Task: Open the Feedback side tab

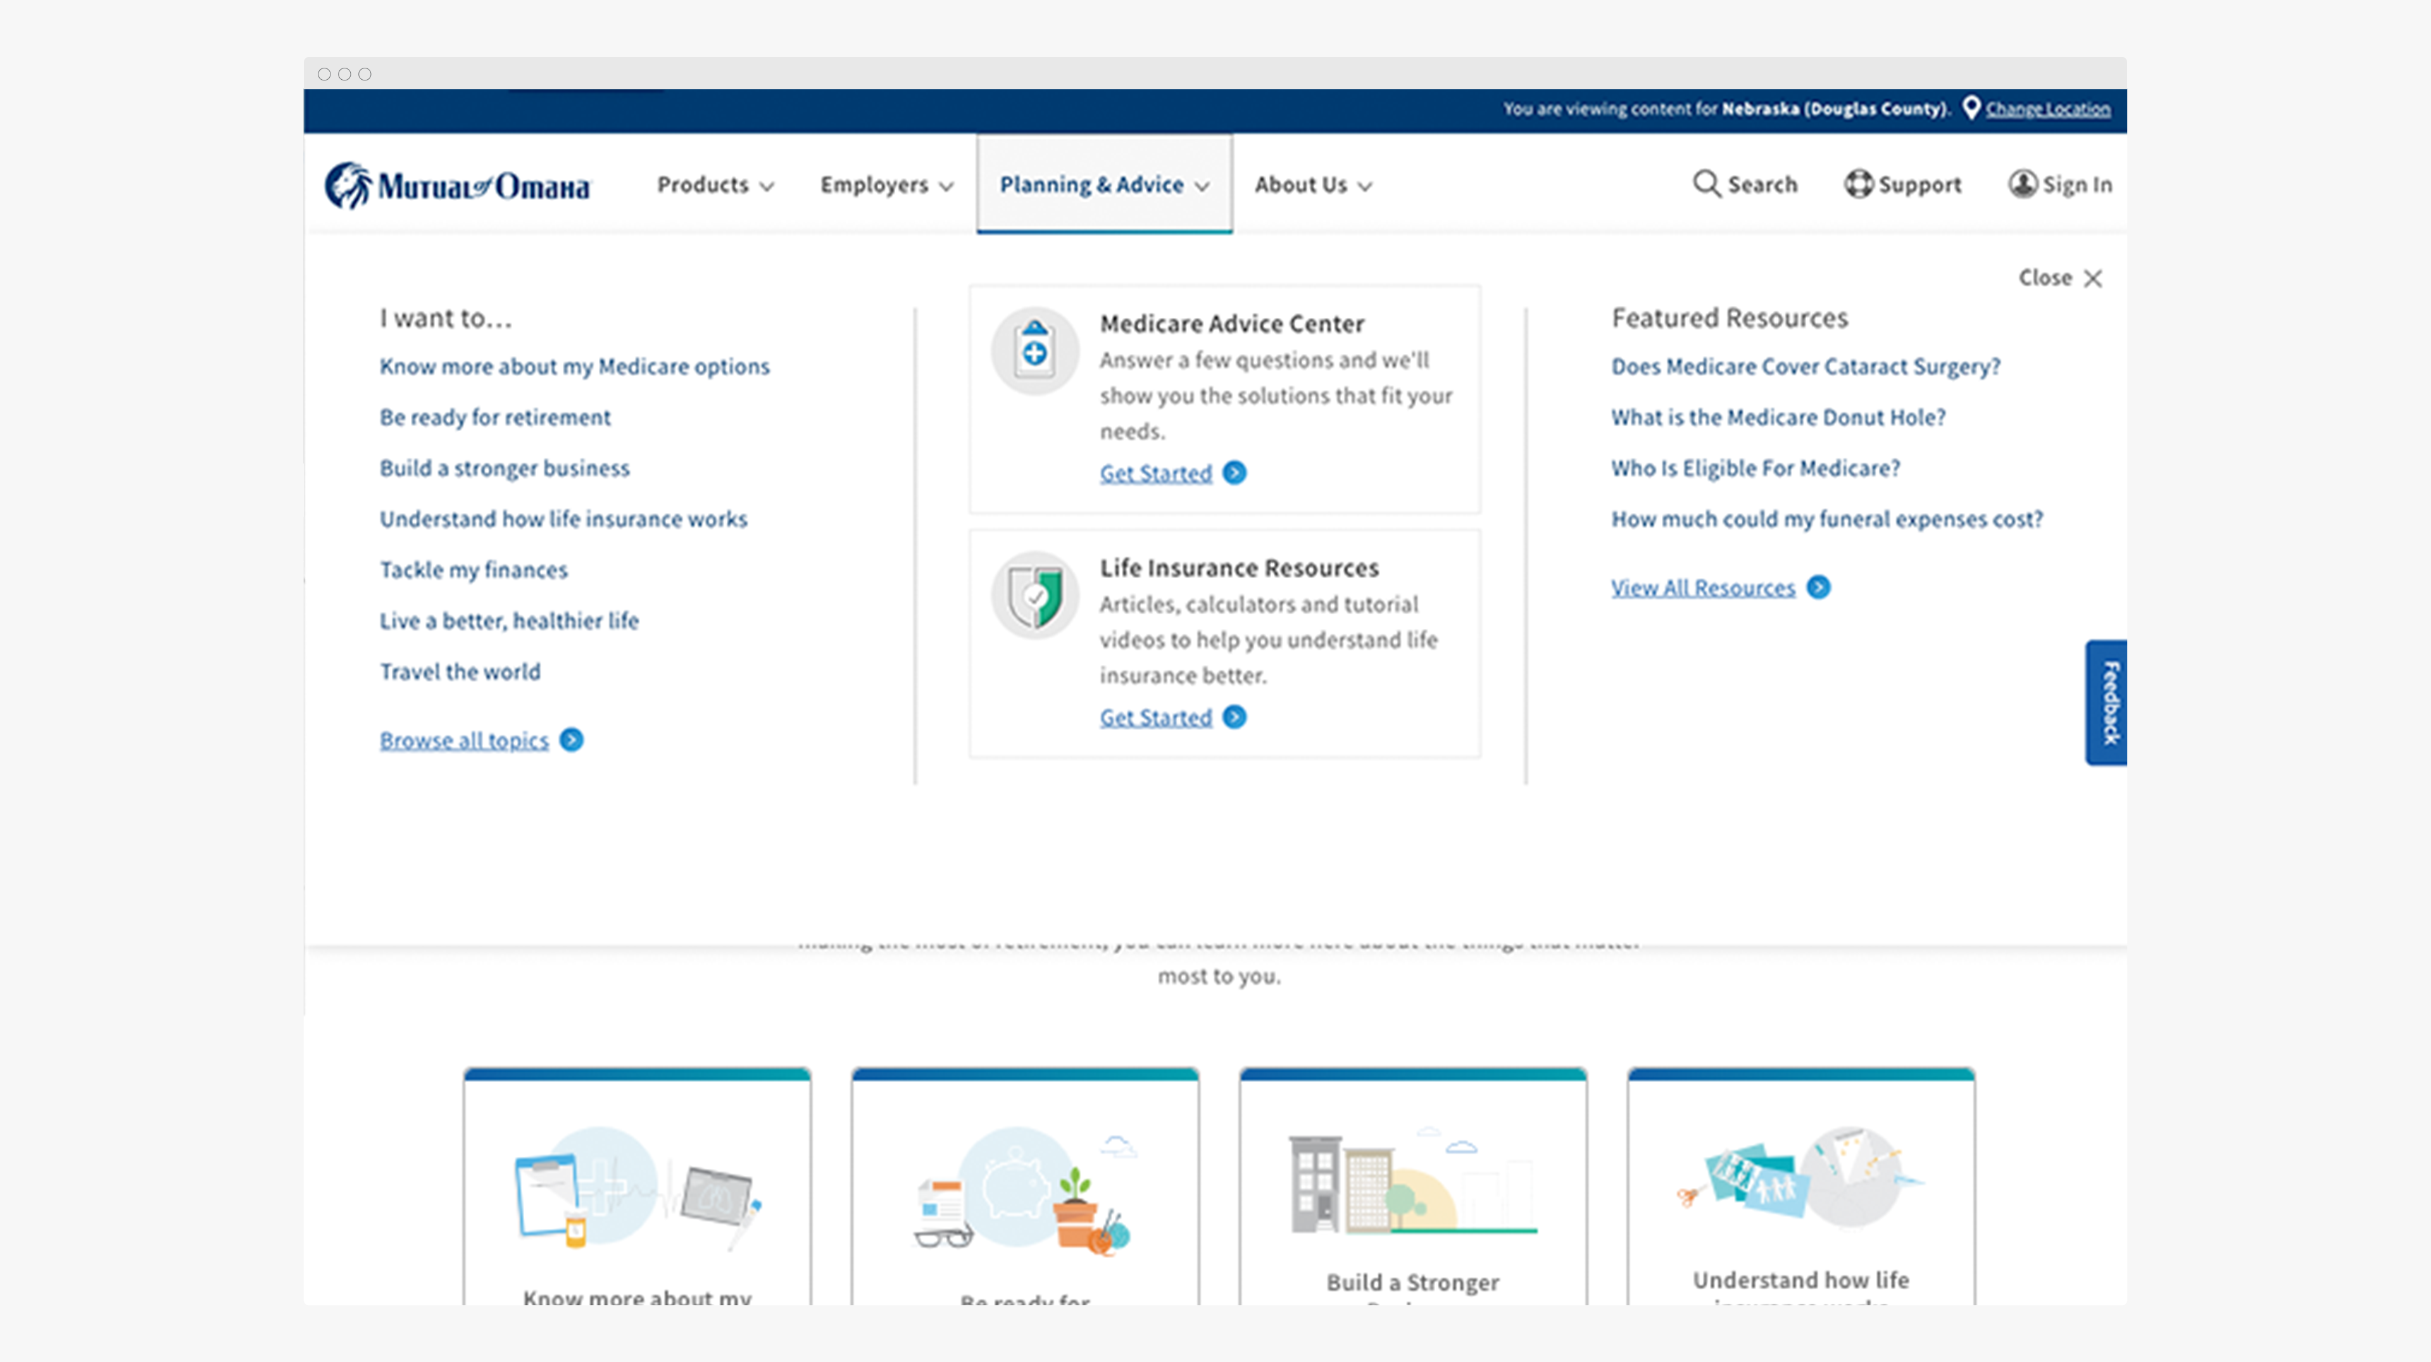Action: tap(2108, 702)
